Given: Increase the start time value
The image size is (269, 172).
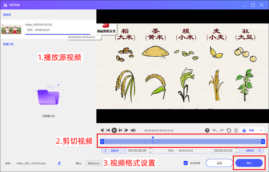Looking at the screenshot, I should coord(151,149).
